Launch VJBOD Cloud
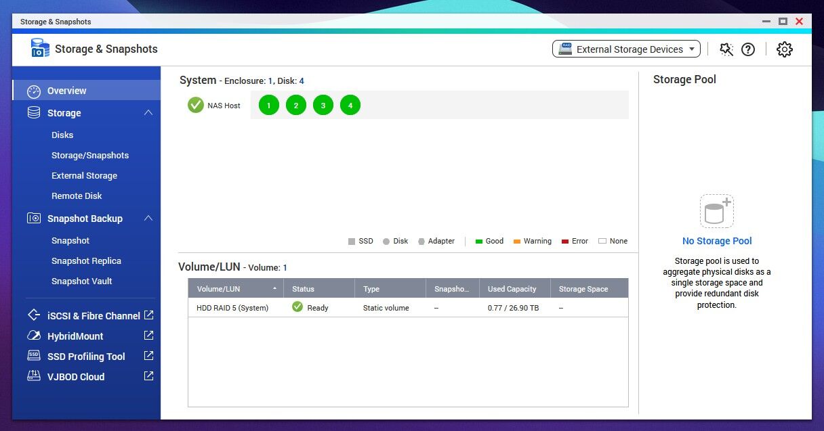Screen dimensions: 824x431 (76, 377)
